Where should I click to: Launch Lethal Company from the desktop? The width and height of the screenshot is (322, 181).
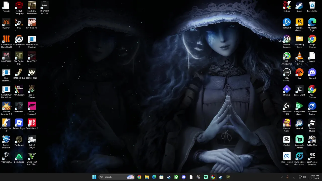pos(19,8)
